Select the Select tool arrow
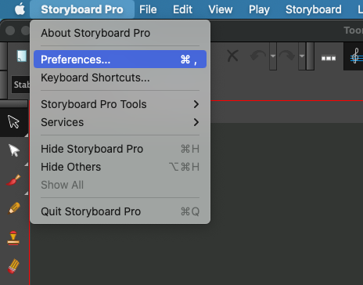 coord(13,121)
